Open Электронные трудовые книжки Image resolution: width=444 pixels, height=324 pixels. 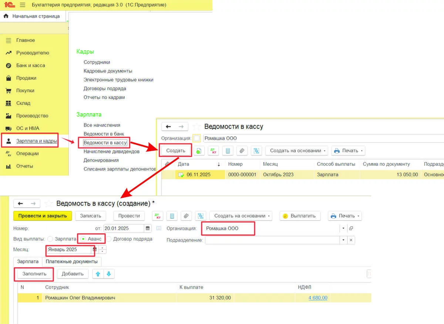118,80
